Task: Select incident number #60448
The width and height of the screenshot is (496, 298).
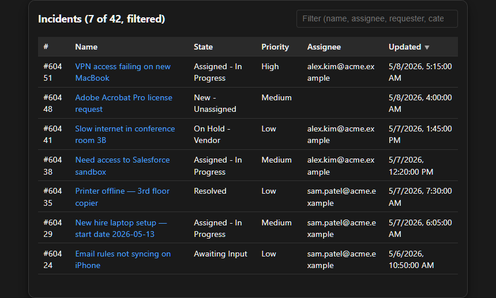Action: (52, 103)
